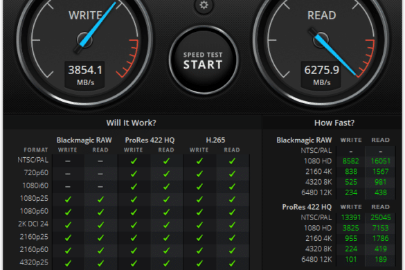This screenshot has width=405, height=270.
Task: Click 2160p25 row H.265 write checkmark
Action: (x=199, y=237)
